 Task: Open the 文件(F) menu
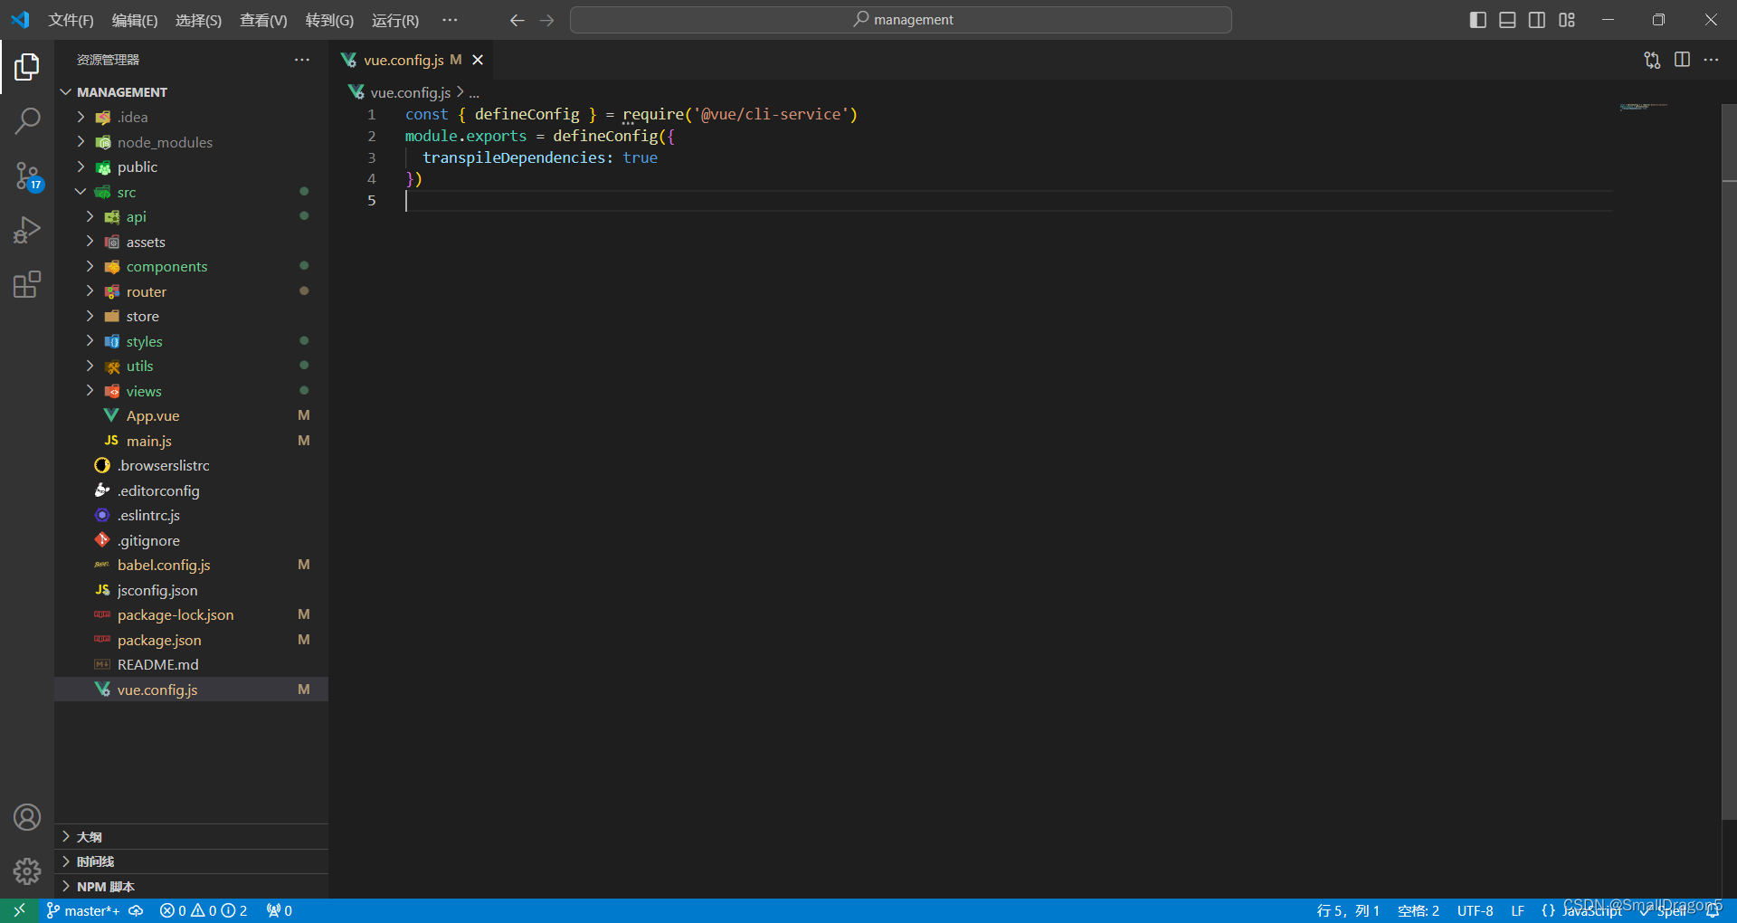pyautogui.click(x=71, y=19)
